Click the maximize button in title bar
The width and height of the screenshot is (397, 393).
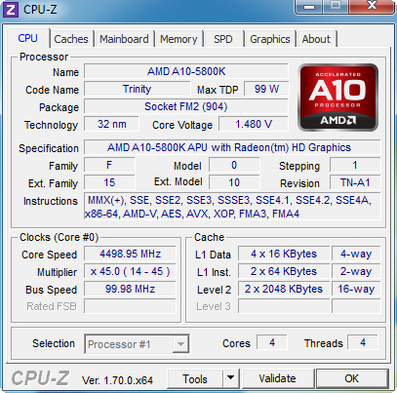tap(336, 6)
